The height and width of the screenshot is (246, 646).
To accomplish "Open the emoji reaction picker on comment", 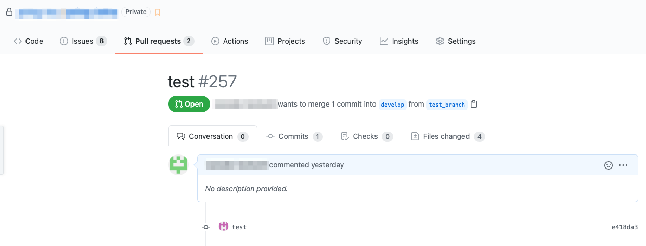I will (x=608, y=165).
